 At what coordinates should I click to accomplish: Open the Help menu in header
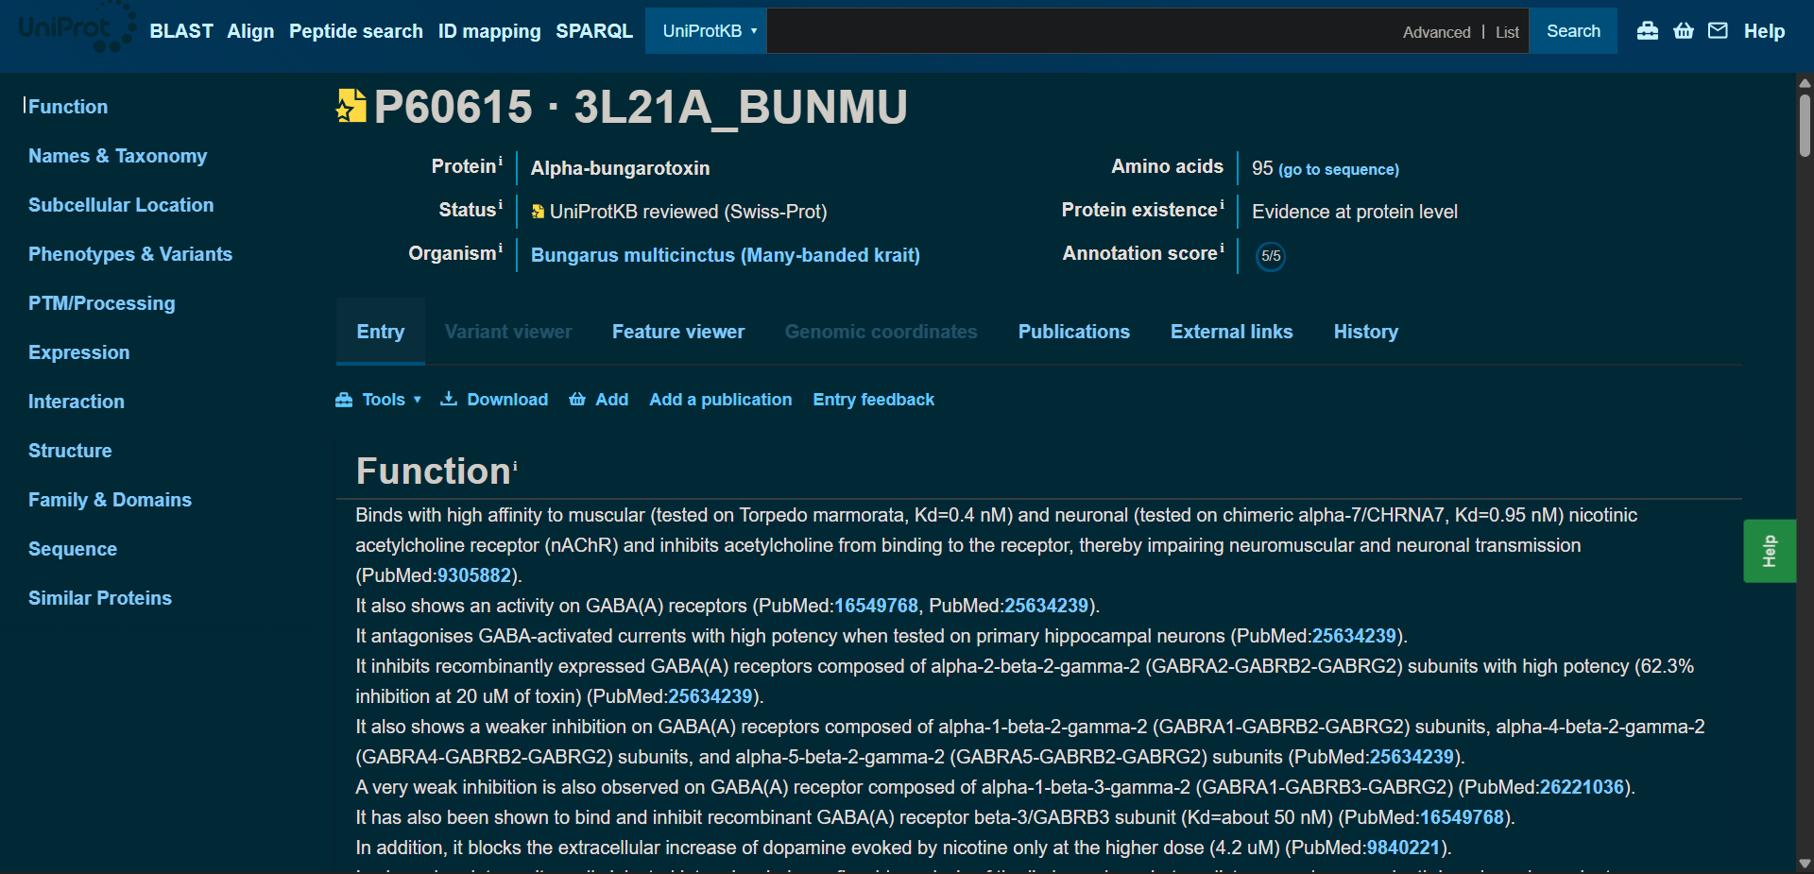(x=1763, y=31)
